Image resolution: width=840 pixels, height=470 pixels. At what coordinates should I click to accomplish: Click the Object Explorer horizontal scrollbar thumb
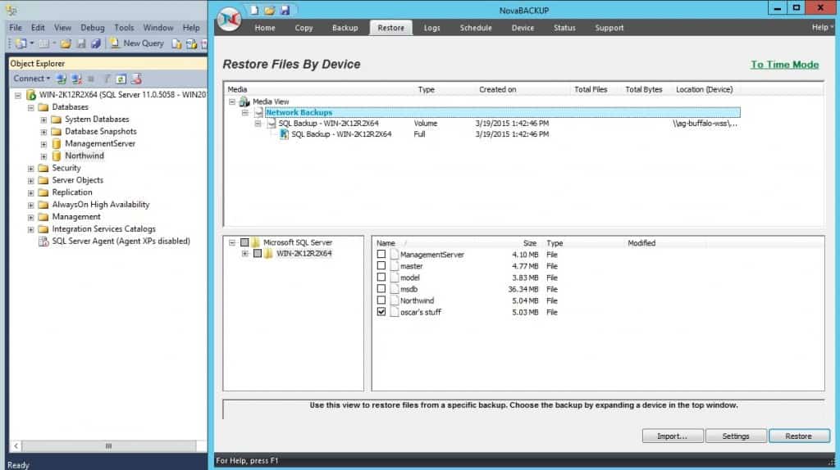pos(109,445)
